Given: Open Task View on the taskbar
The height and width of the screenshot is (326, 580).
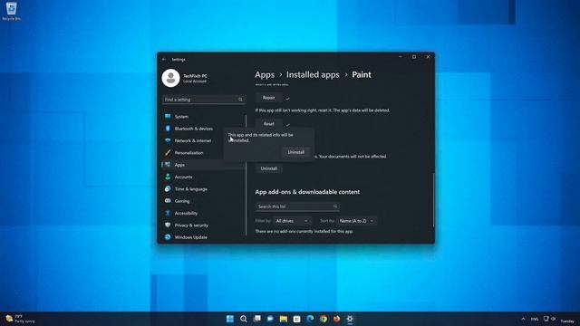Looking at the screenshot, I should [256, 319].
